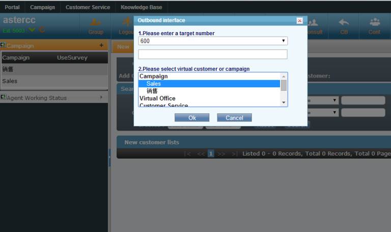
Task: Click the Conf conference icon
Action: (x=374, y=26)
